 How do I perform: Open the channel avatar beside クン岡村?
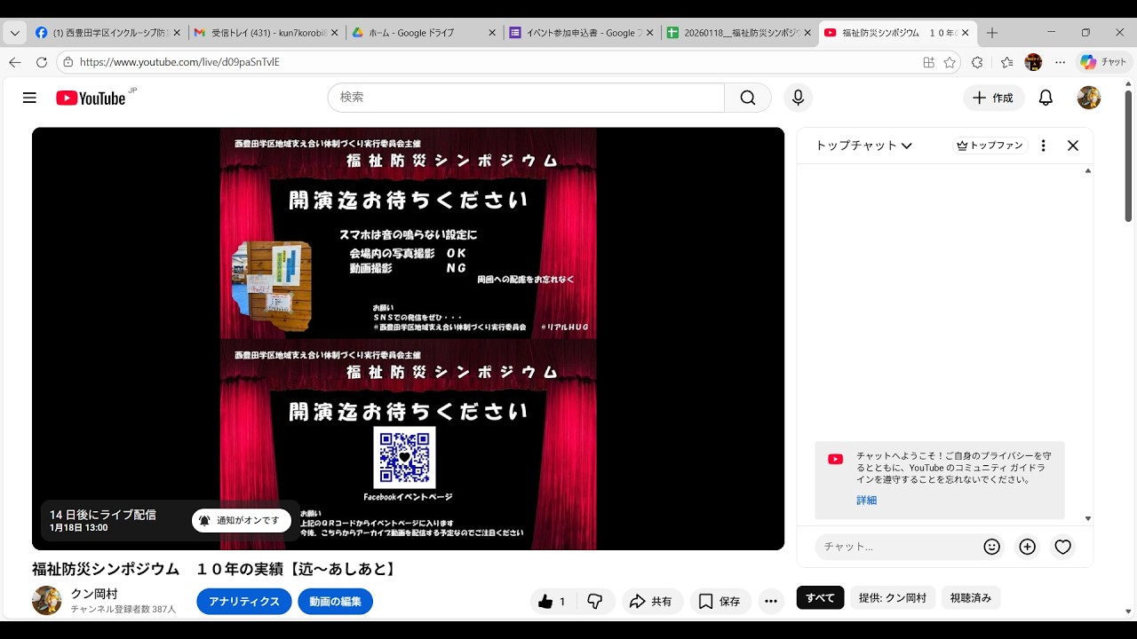(x=47, y=601)
